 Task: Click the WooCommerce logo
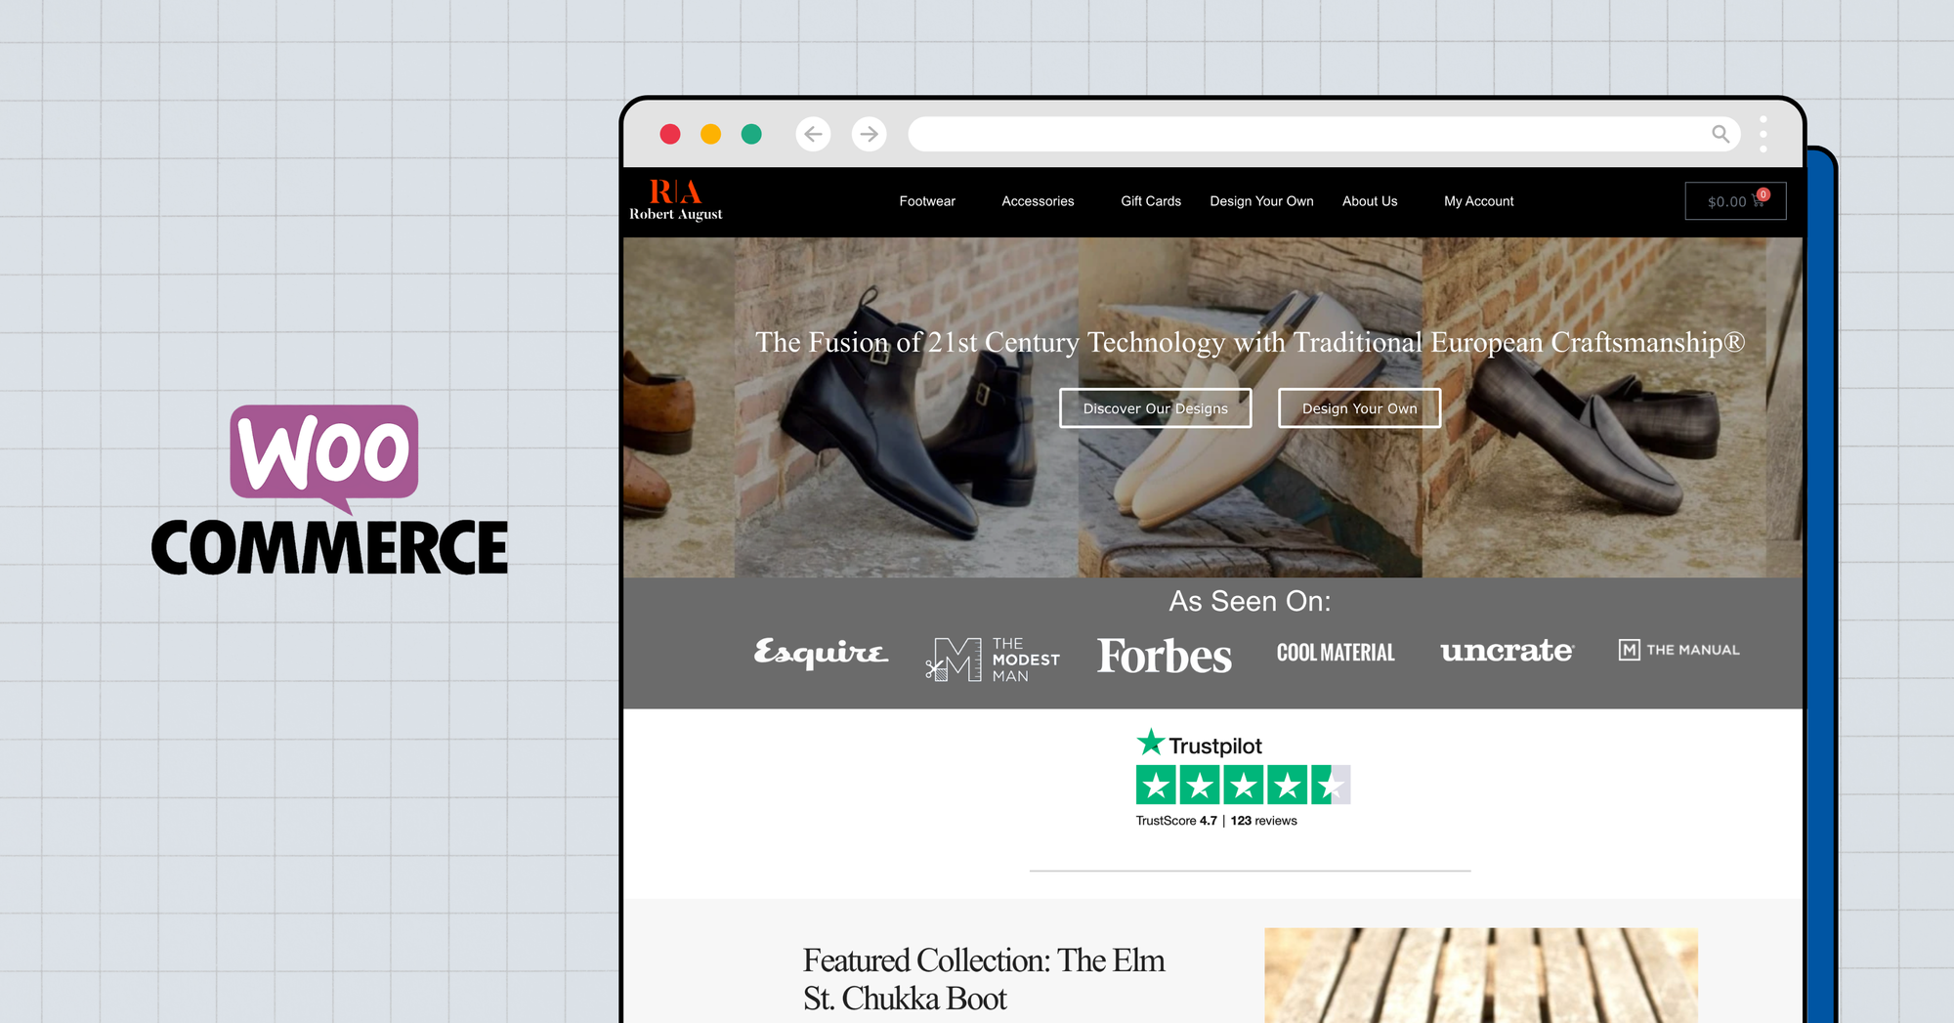329,490
